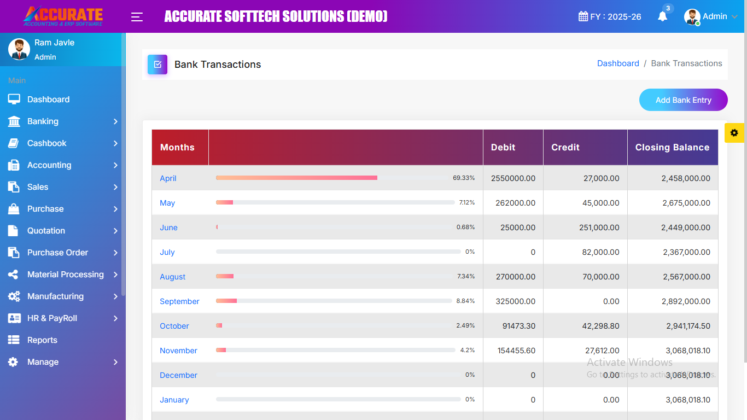Image resolution: width=747 pixels, height=420 pixels.
Task: Click the Reports list icon
Action: 14,340
